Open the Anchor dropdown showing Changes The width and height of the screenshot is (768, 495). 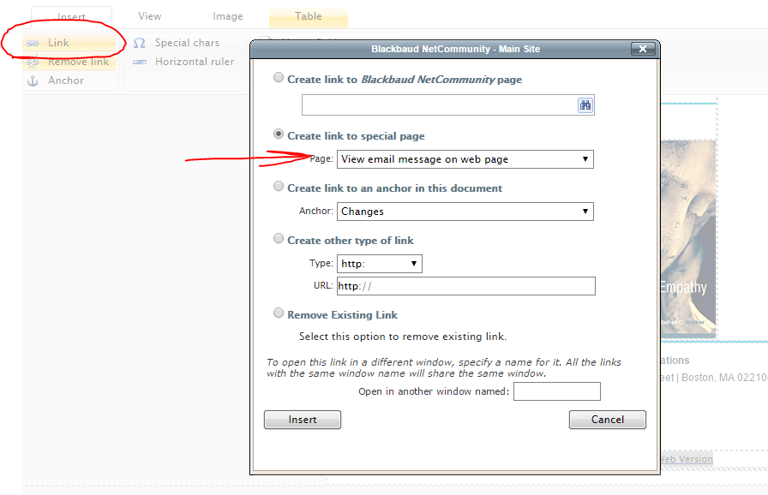[x=465, y=212]
